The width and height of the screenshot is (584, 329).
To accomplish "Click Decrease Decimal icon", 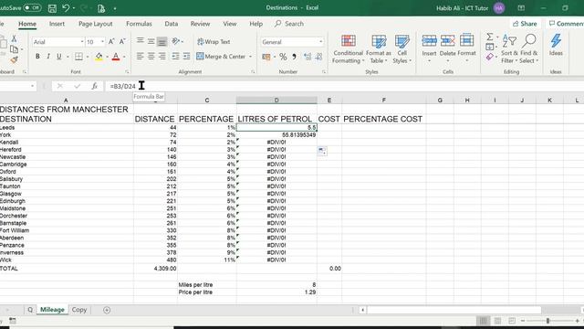I will click(318, 57).
